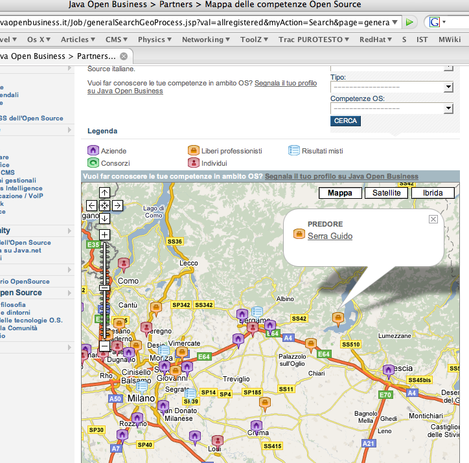Click the orange marker beside Serra Guido
Image resolution: width=469 pixels, height=463 pixels.
[x=299, y=234]
